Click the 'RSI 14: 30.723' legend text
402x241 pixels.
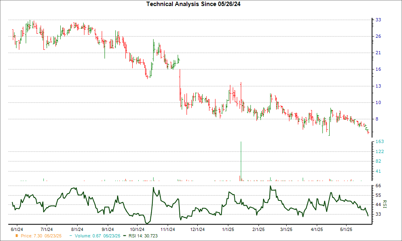[x=143, y=236]
